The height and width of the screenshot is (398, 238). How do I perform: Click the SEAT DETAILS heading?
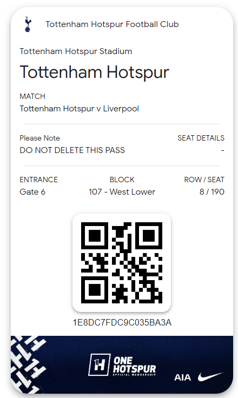click(201, 138)
